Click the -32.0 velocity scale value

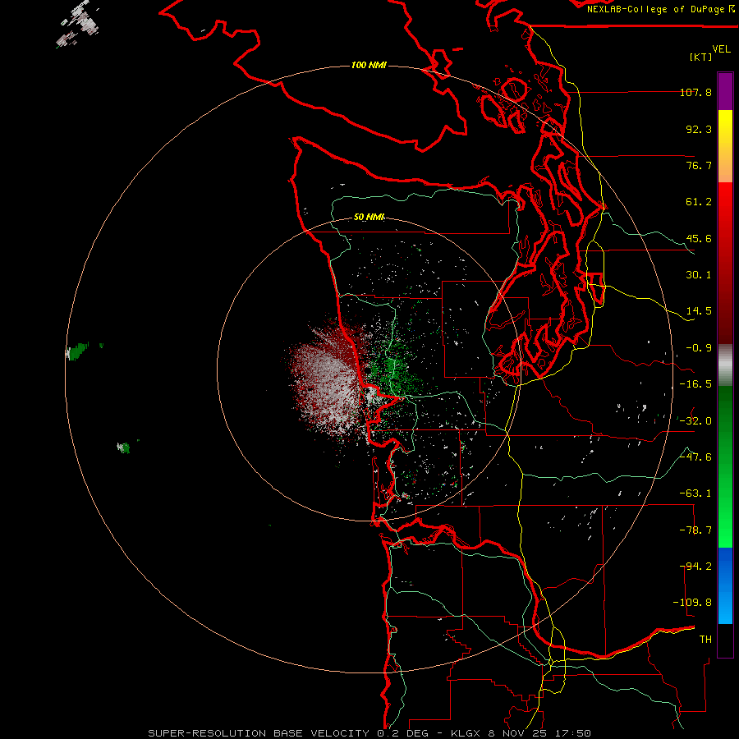695,420
